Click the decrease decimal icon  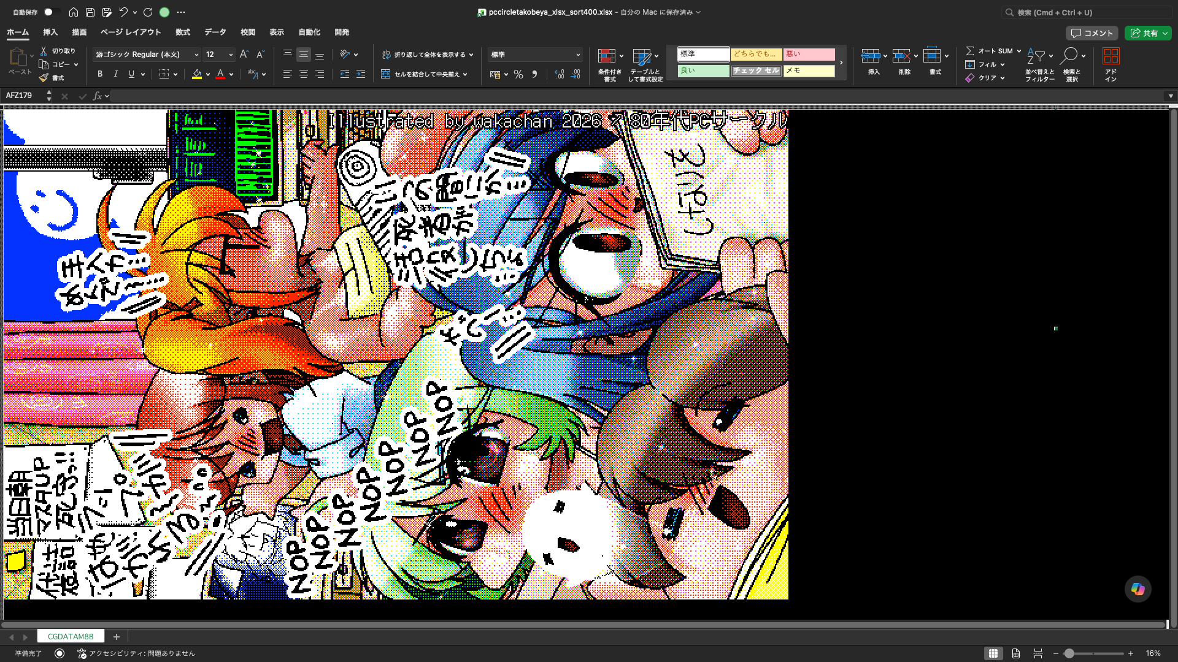(576, 74)
